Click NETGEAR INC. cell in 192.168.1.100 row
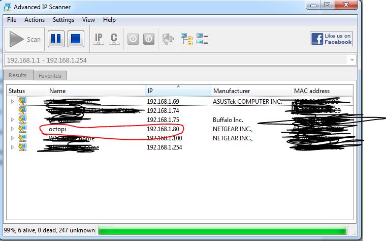The height and width of the screenshot is (241, 386). (x=233, y=138)
